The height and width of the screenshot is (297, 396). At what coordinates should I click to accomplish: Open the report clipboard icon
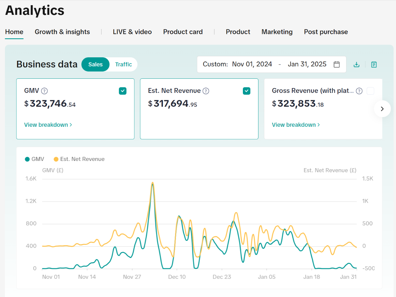click(x=374, y=65)
